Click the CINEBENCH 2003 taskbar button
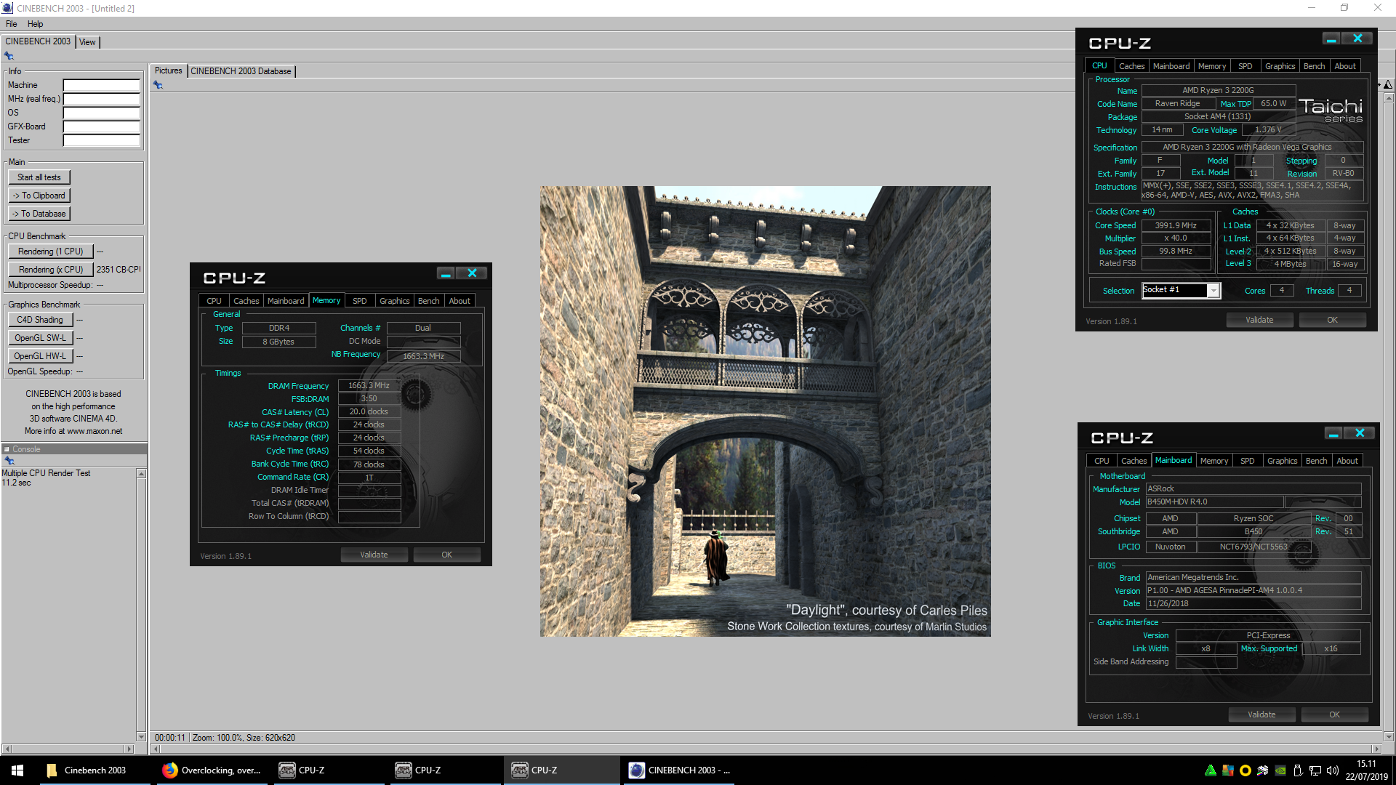Screen dimensions: 1396x785 [678, 770]
